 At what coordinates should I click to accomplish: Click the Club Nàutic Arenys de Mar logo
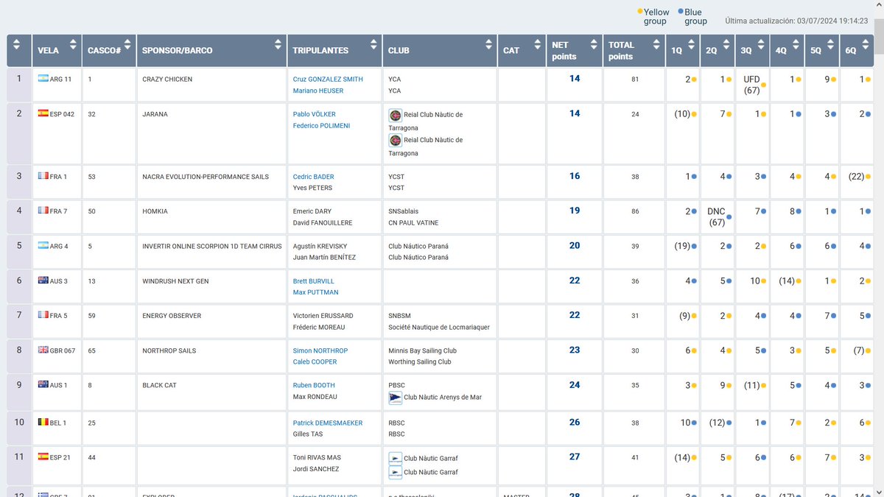[395, 398]
